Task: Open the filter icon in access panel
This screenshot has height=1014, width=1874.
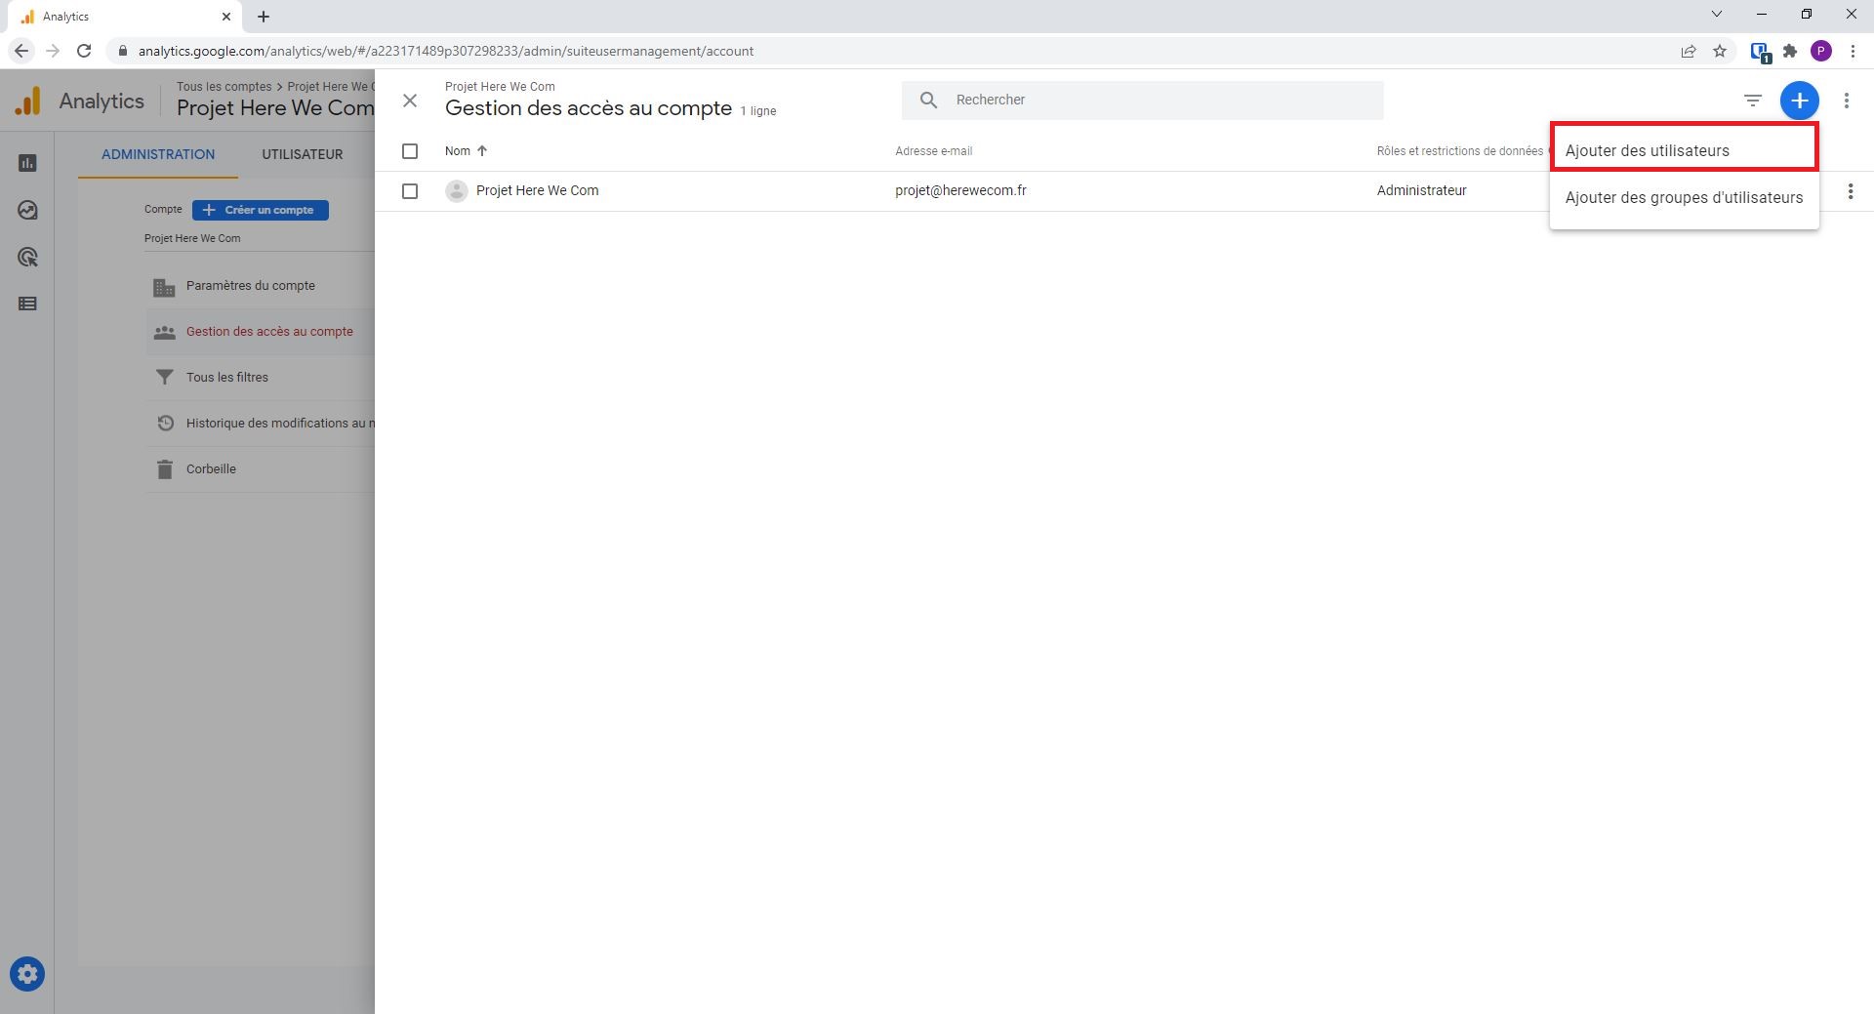Action: [1753, 101]
